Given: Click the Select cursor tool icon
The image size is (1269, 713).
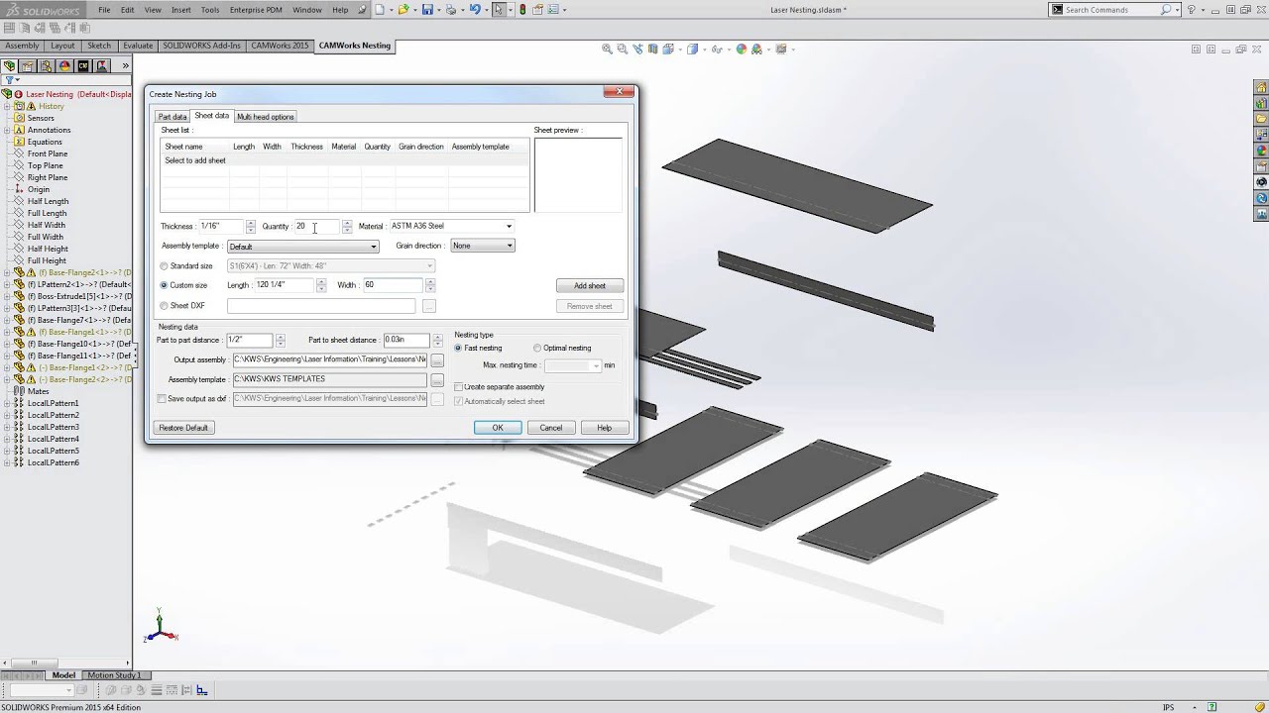Looking at the screenshot, I should click(499, 10).
